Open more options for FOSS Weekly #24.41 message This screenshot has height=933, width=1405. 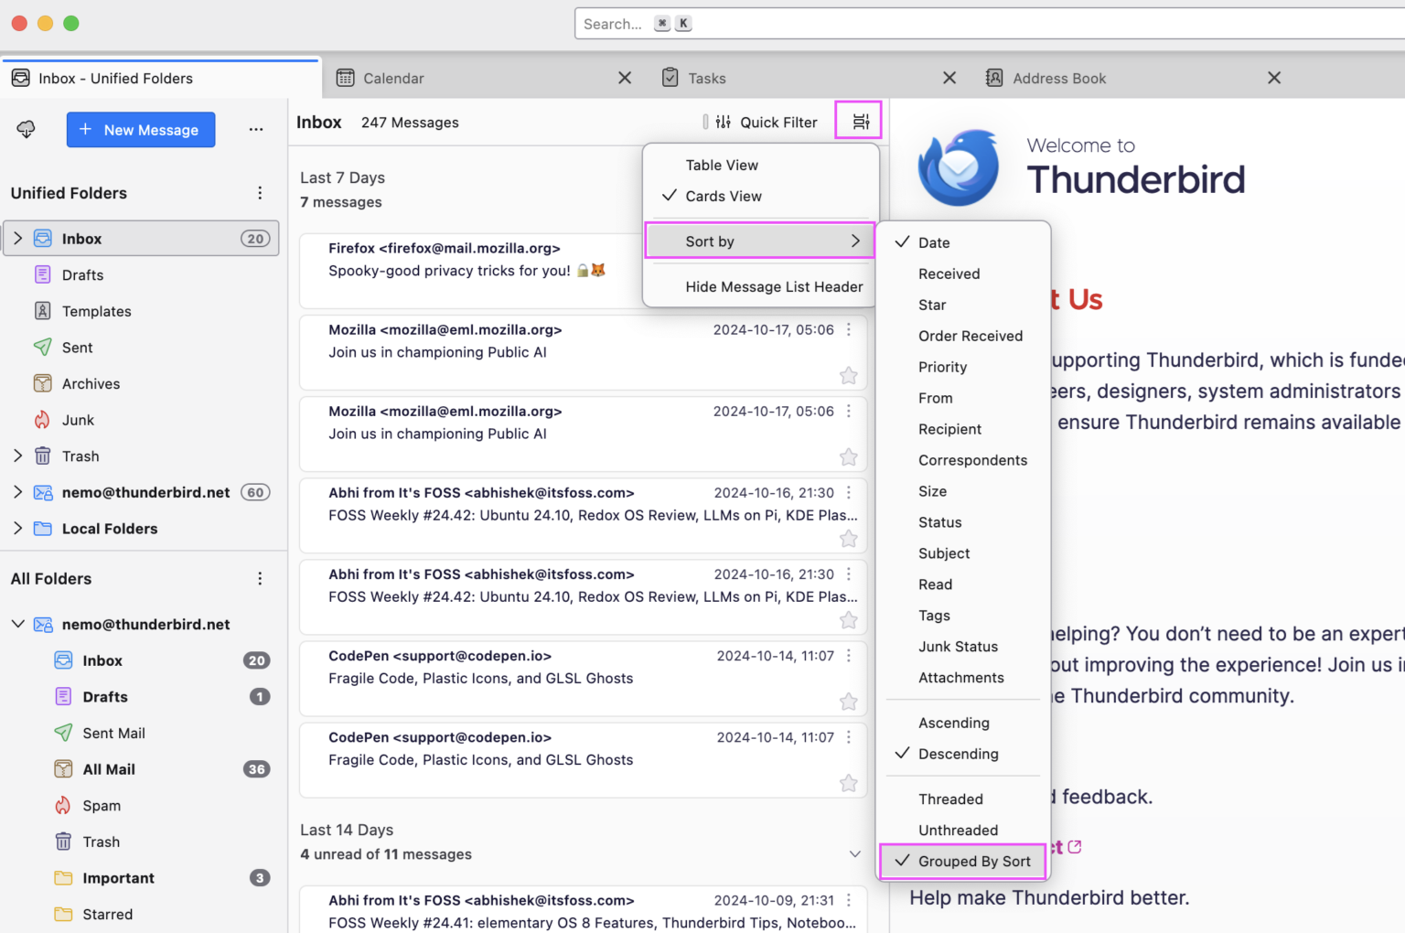point(849,900)
